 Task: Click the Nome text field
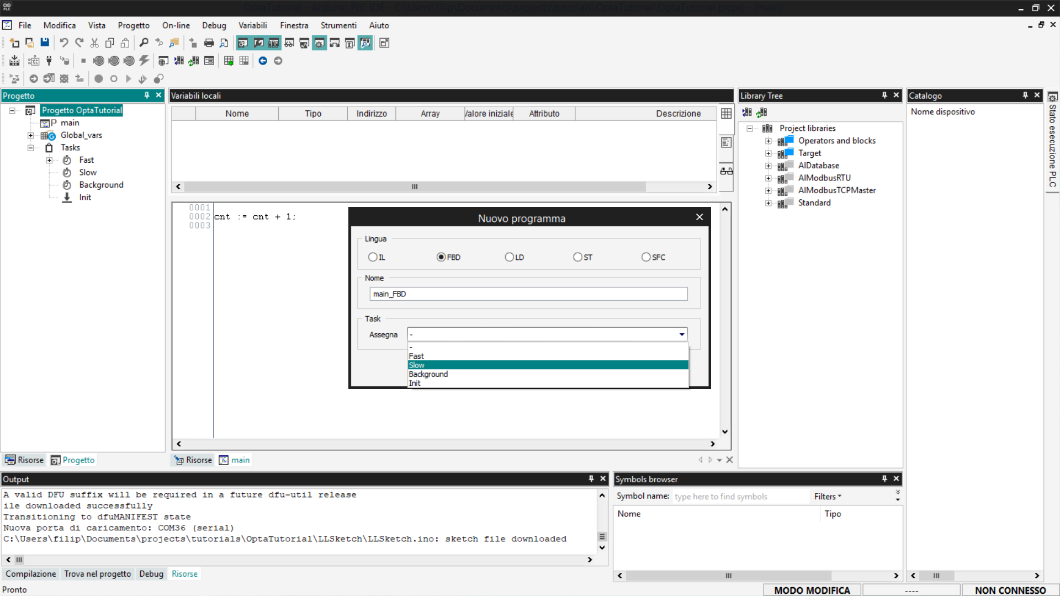pyautogui.click(x=528, y=294)
